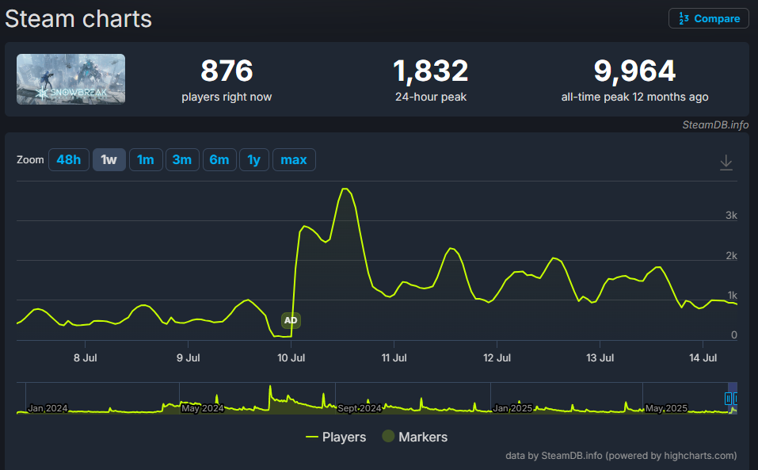This screenshot has width=758, height=470.
Task: Open the SteamDB.info credit link
Action: [x=715, y=124]
